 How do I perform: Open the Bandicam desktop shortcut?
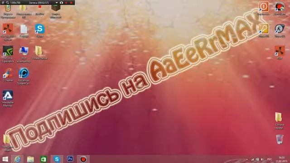280,8
